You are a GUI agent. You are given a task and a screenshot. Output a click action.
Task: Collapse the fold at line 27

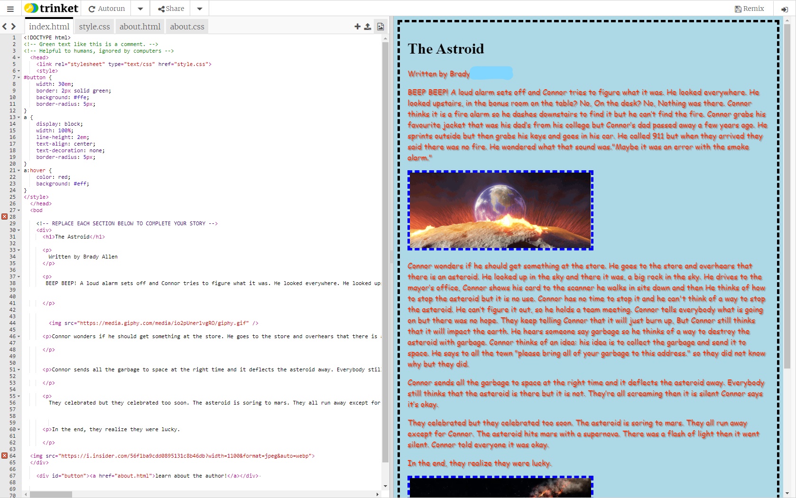click(x=19, y=211)
